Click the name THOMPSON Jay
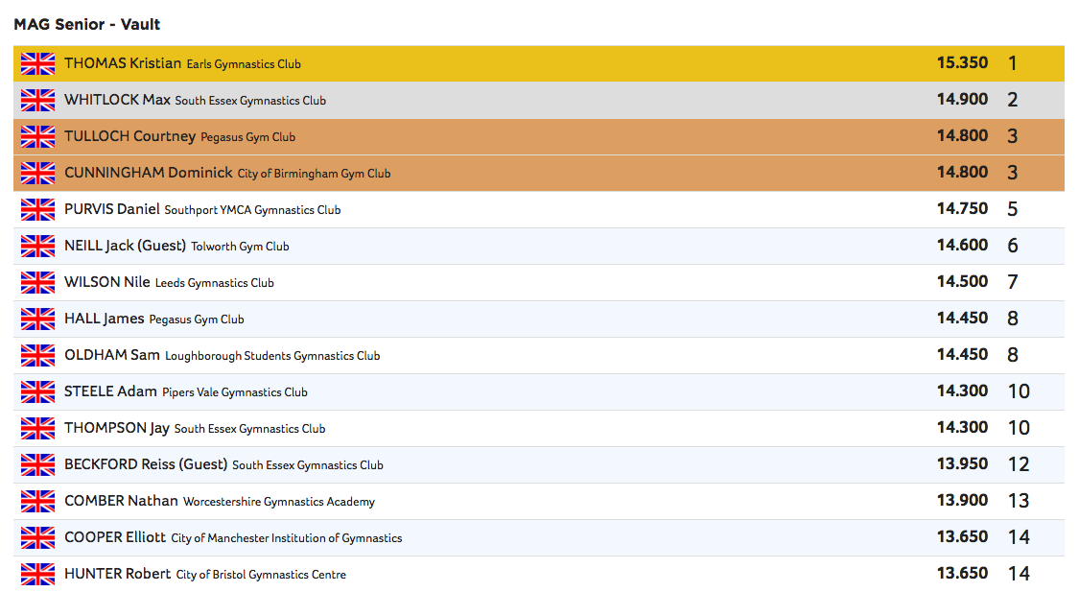The height and width of the screenshot is (592, 1079). click(x=116, y=428)
